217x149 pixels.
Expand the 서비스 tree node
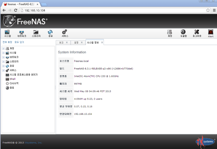coord(4,70)
